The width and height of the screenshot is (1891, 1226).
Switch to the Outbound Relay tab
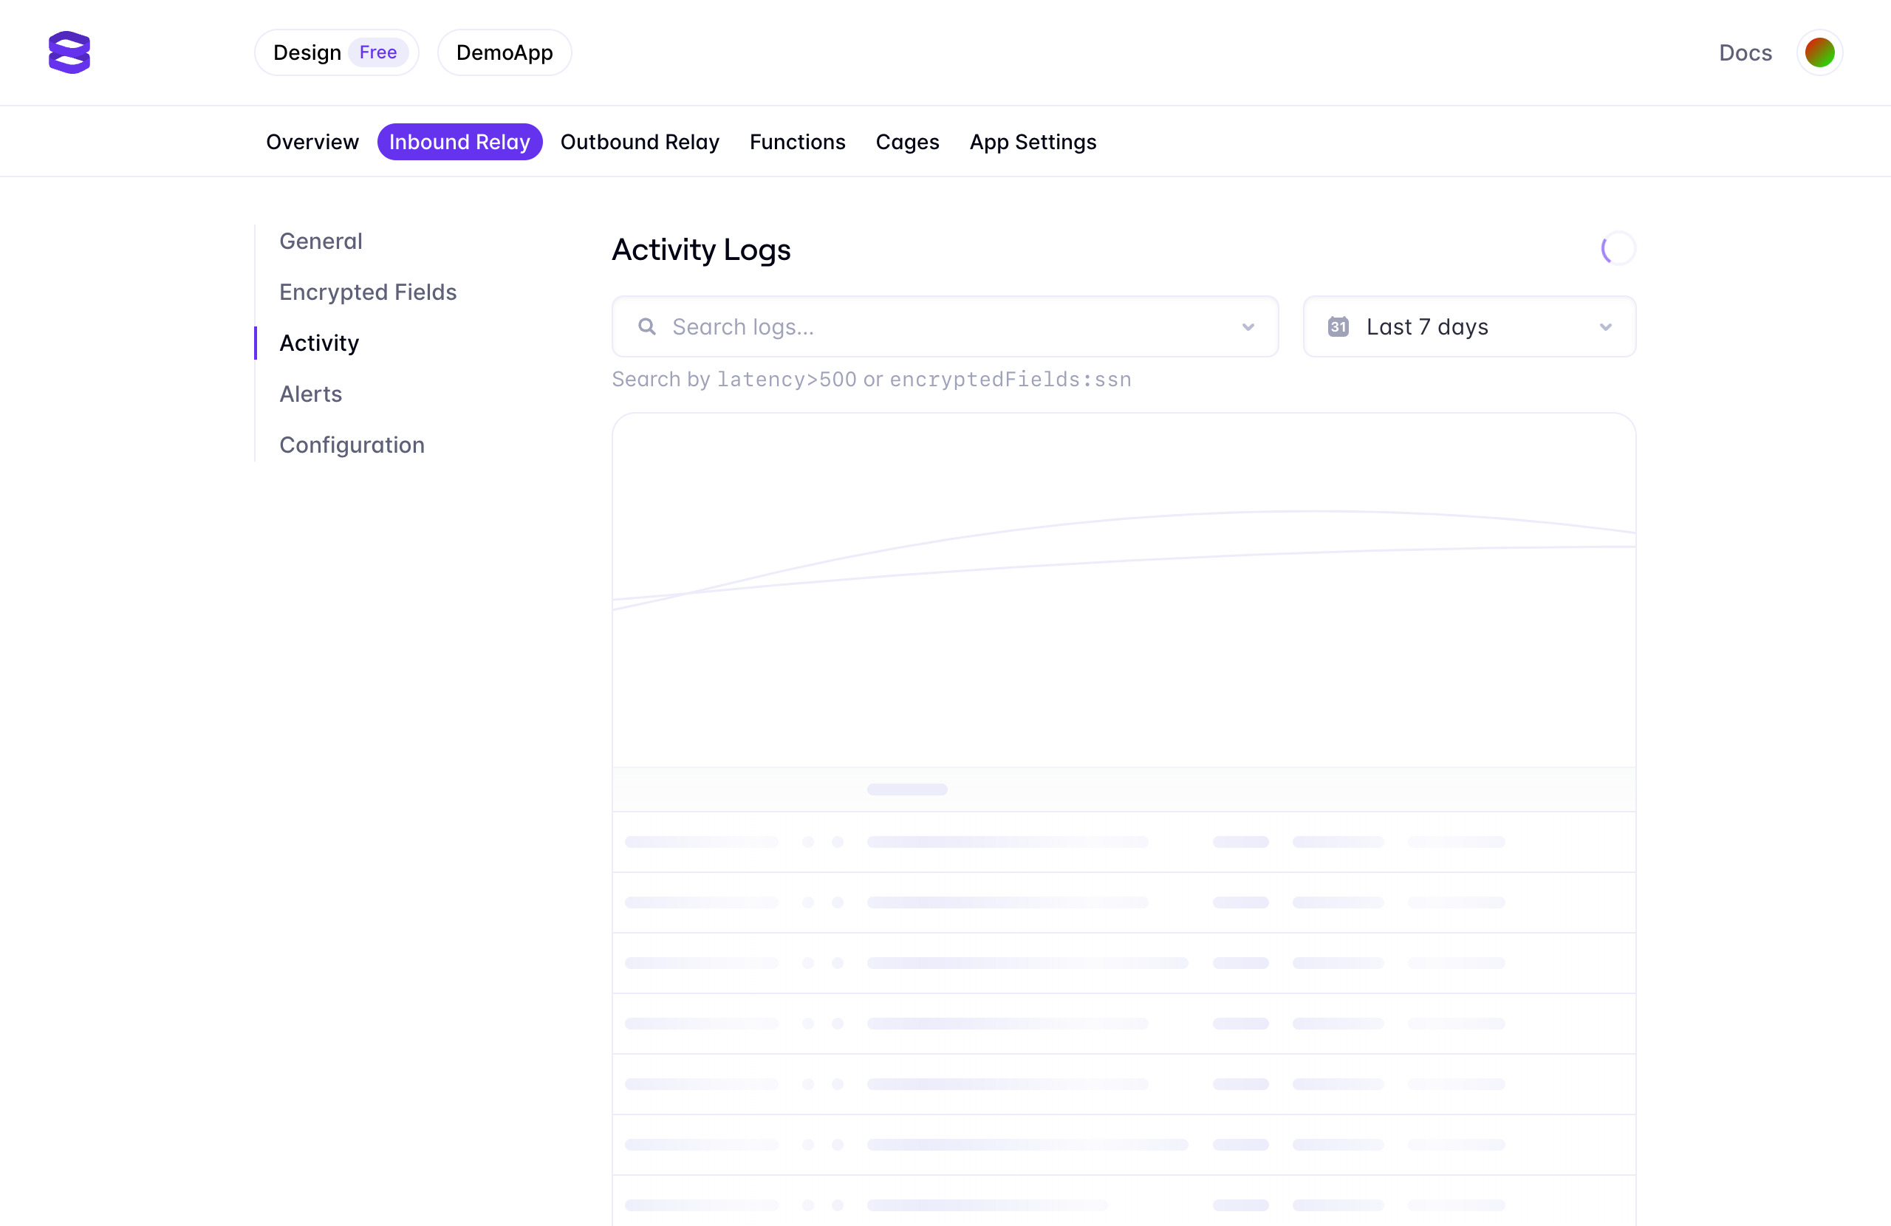coord(640,141)
